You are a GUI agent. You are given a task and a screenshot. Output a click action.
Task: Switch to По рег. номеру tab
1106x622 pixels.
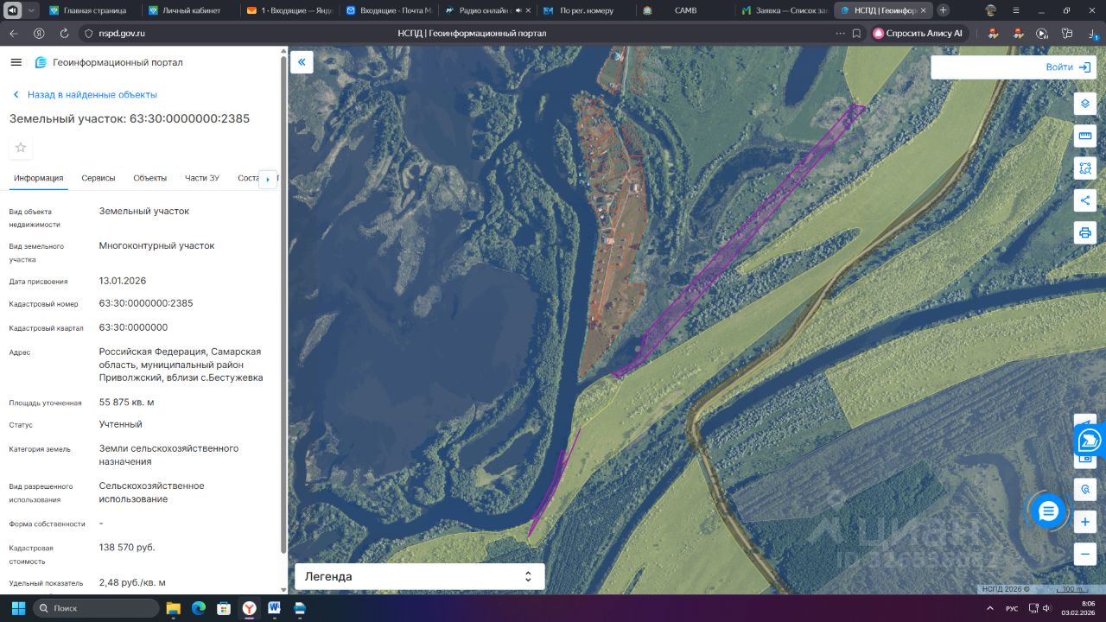coord(585,10)
